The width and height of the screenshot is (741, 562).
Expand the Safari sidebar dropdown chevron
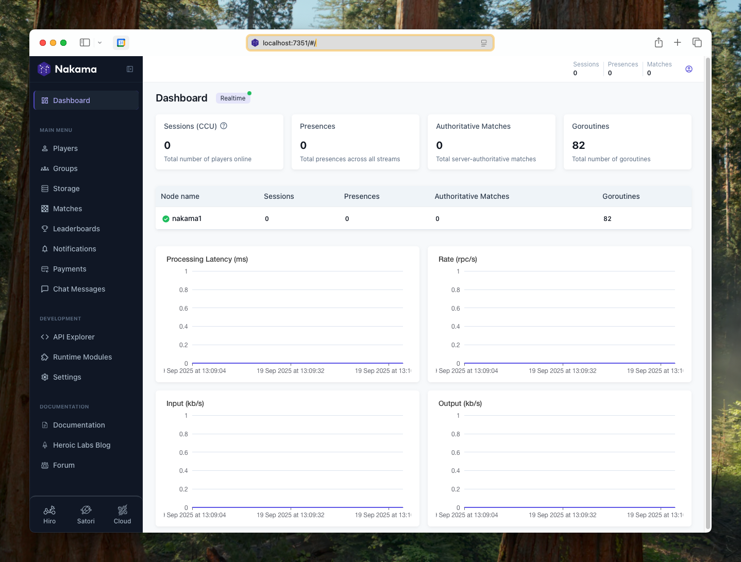[x=100, y=43]
